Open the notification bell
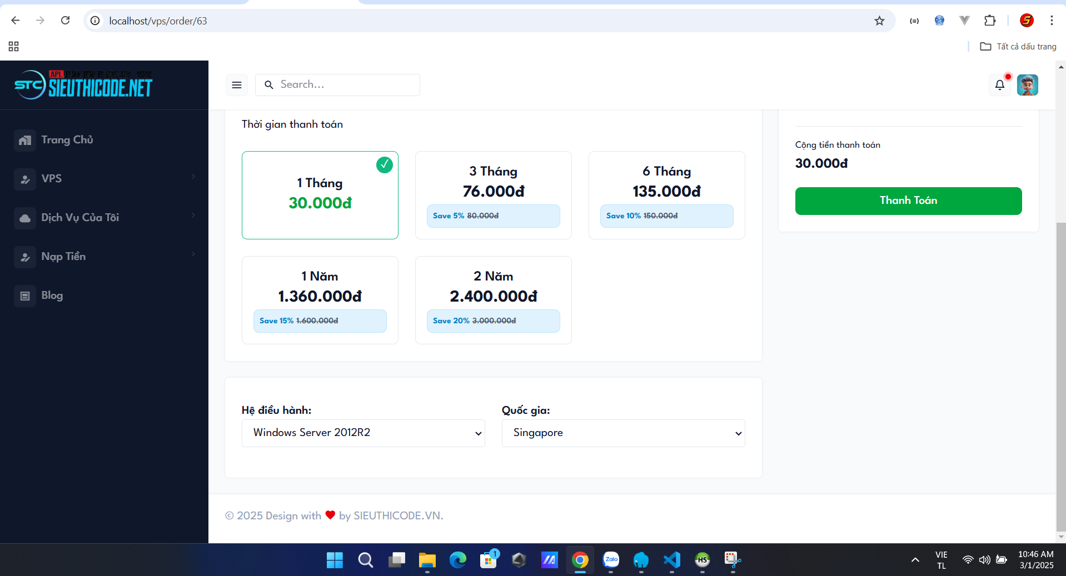Screen dimensions: 1066x576 coord(999,85)
